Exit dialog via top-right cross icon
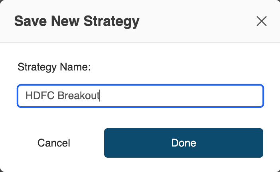This screenshot has width=280, height=172. [x=261, y=21]
